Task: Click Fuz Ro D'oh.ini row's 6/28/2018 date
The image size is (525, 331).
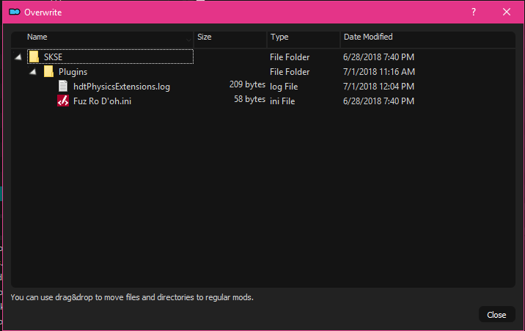Action: (378, 101)
